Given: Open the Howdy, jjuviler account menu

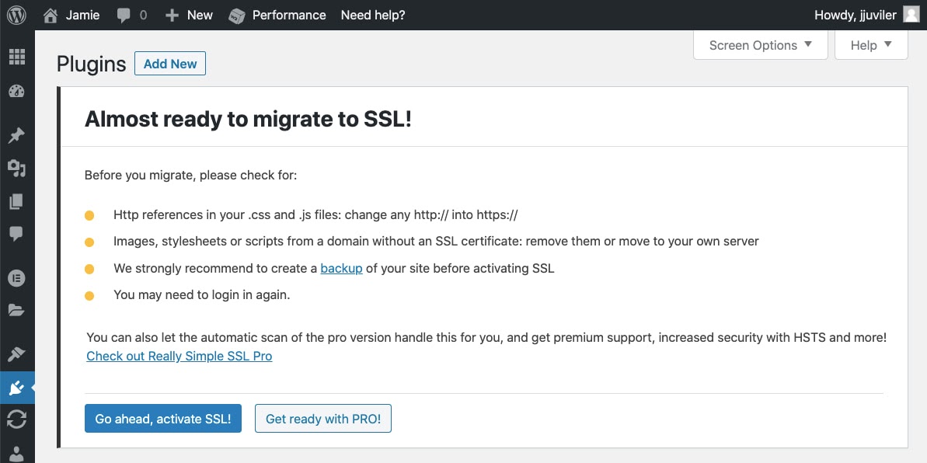Looking at the screenshot, I should point(856,16).
